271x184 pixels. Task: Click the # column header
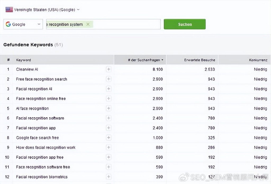8,60
